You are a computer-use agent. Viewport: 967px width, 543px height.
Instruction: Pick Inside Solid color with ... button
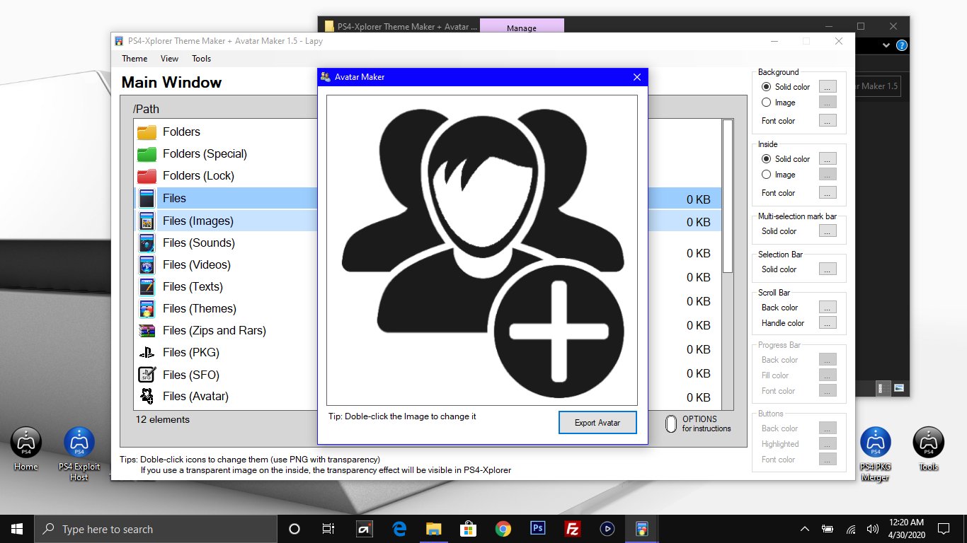(x=828, y=159)
